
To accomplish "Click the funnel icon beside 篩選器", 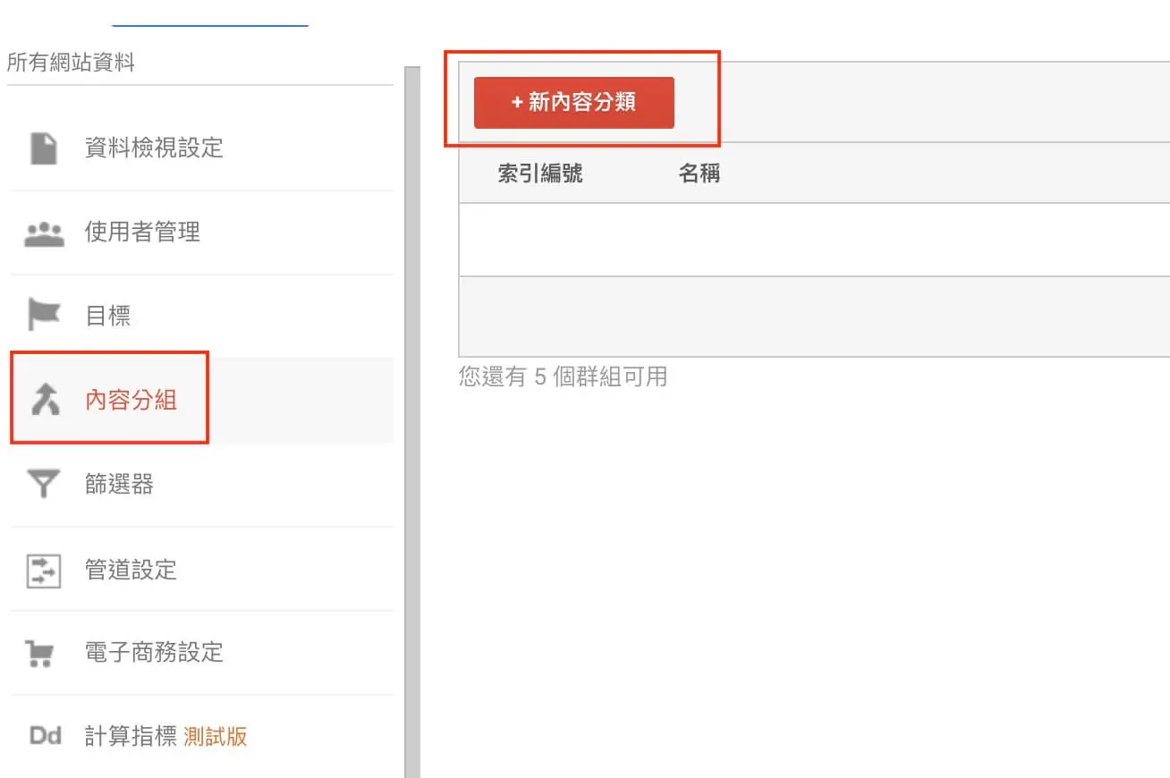I will [44, 485].
